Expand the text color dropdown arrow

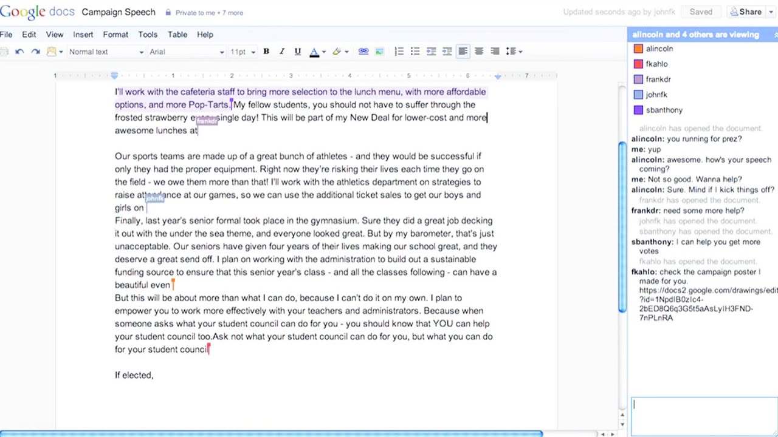click(323, 52)
